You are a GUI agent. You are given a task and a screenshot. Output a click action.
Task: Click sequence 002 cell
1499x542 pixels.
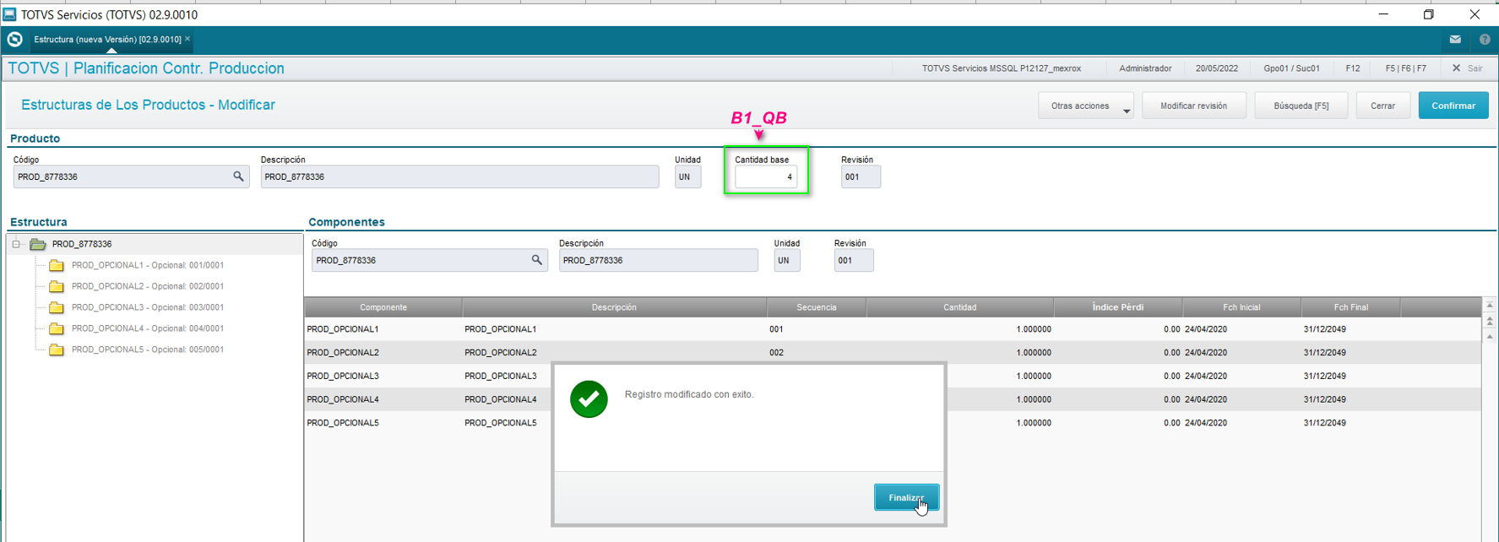coord(777,353)
